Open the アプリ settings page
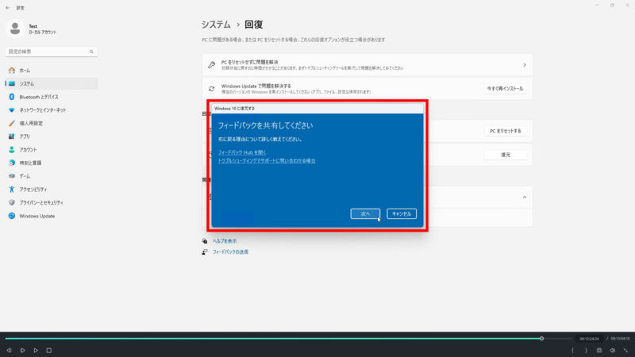 pos(25,136)
